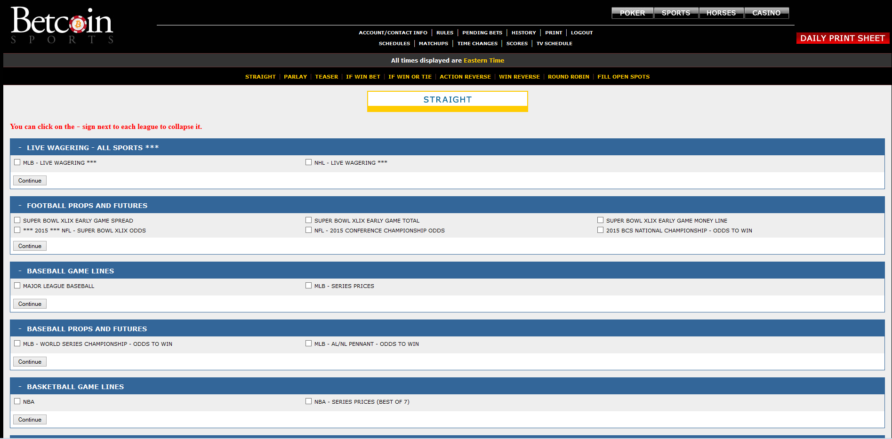Tick Super Bowl XLIX Early Game Total
Viewport: 892px width, 439px height.
pyautogui.click(x=309, y=220)
